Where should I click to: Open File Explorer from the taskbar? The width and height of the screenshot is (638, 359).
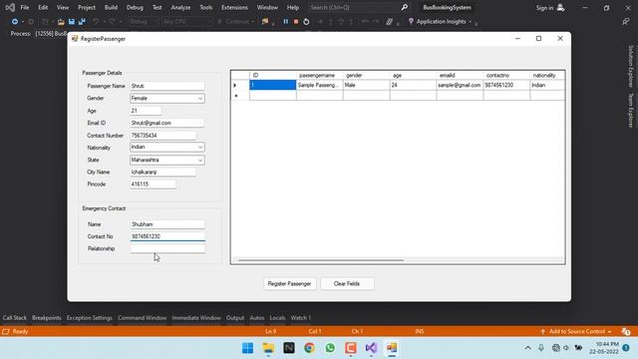268,348
